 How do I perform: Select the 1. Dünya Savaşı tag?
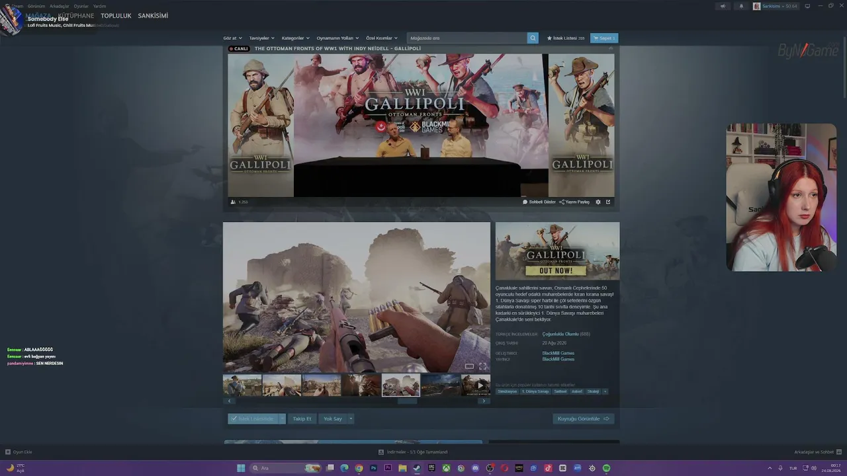[535, 391]
